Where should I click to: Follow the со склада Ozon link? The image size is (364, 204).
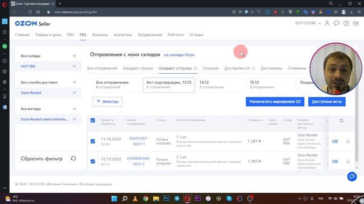pos(179,55)
